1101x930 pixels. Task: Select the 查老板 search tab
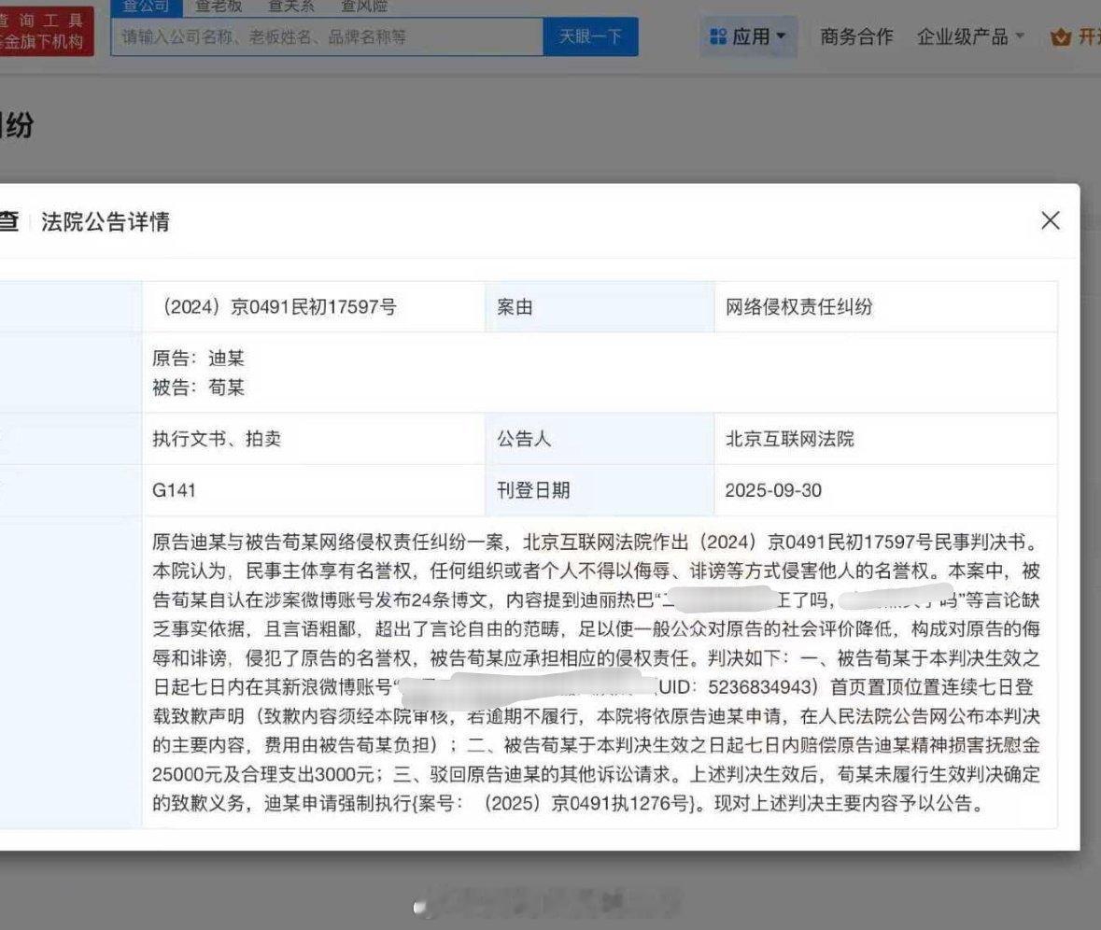point(219,7)
